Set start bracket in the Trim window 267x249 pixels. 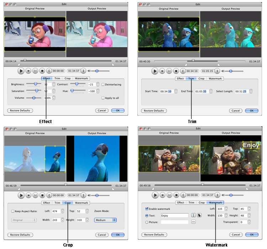coord(183,71)
